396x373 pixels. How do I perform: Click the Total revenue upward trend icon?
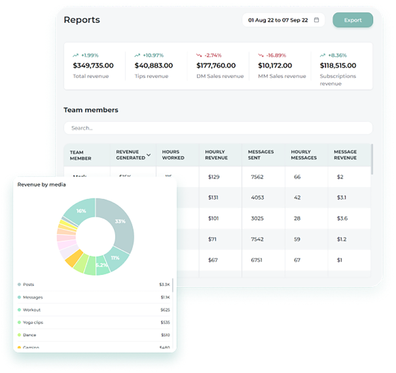(76, 56)
